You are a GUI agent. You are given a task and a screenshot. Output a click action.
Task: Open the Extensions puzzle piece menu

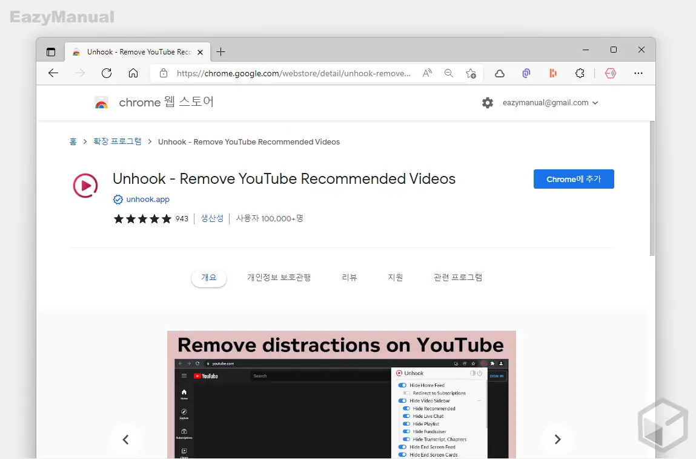pyautogui.click(x=580, y=73)
